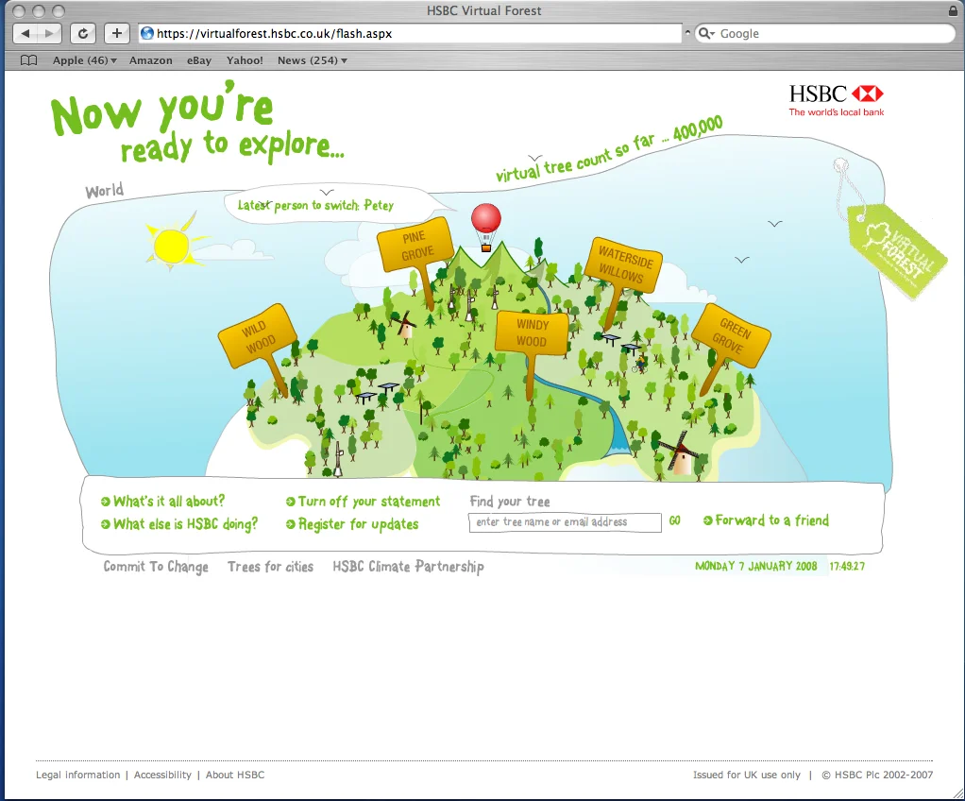Open Accessibility footer link

point(162,775)
